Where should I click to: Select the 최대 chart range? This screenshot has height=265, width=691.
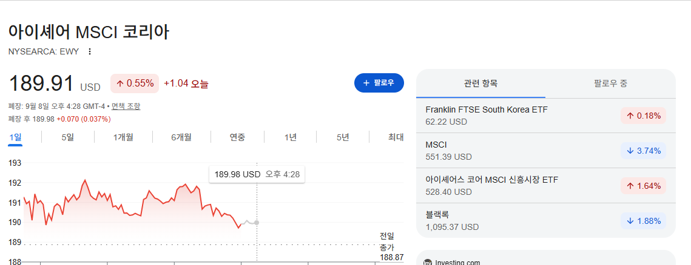coord(396,137)
